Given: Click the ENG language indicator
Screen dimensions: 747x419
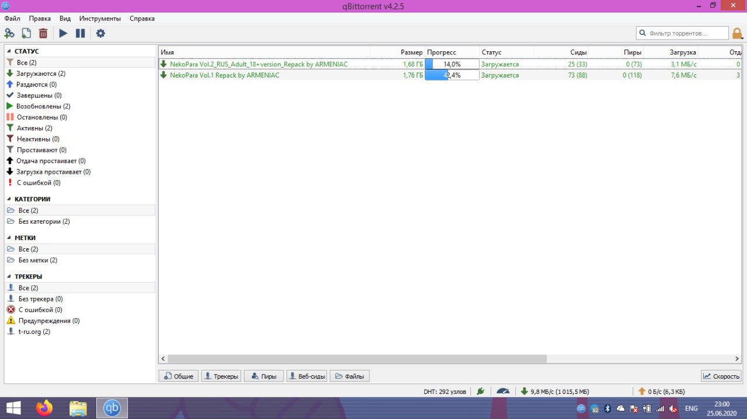Looking at the screenshot, I should tap(692, 409).
